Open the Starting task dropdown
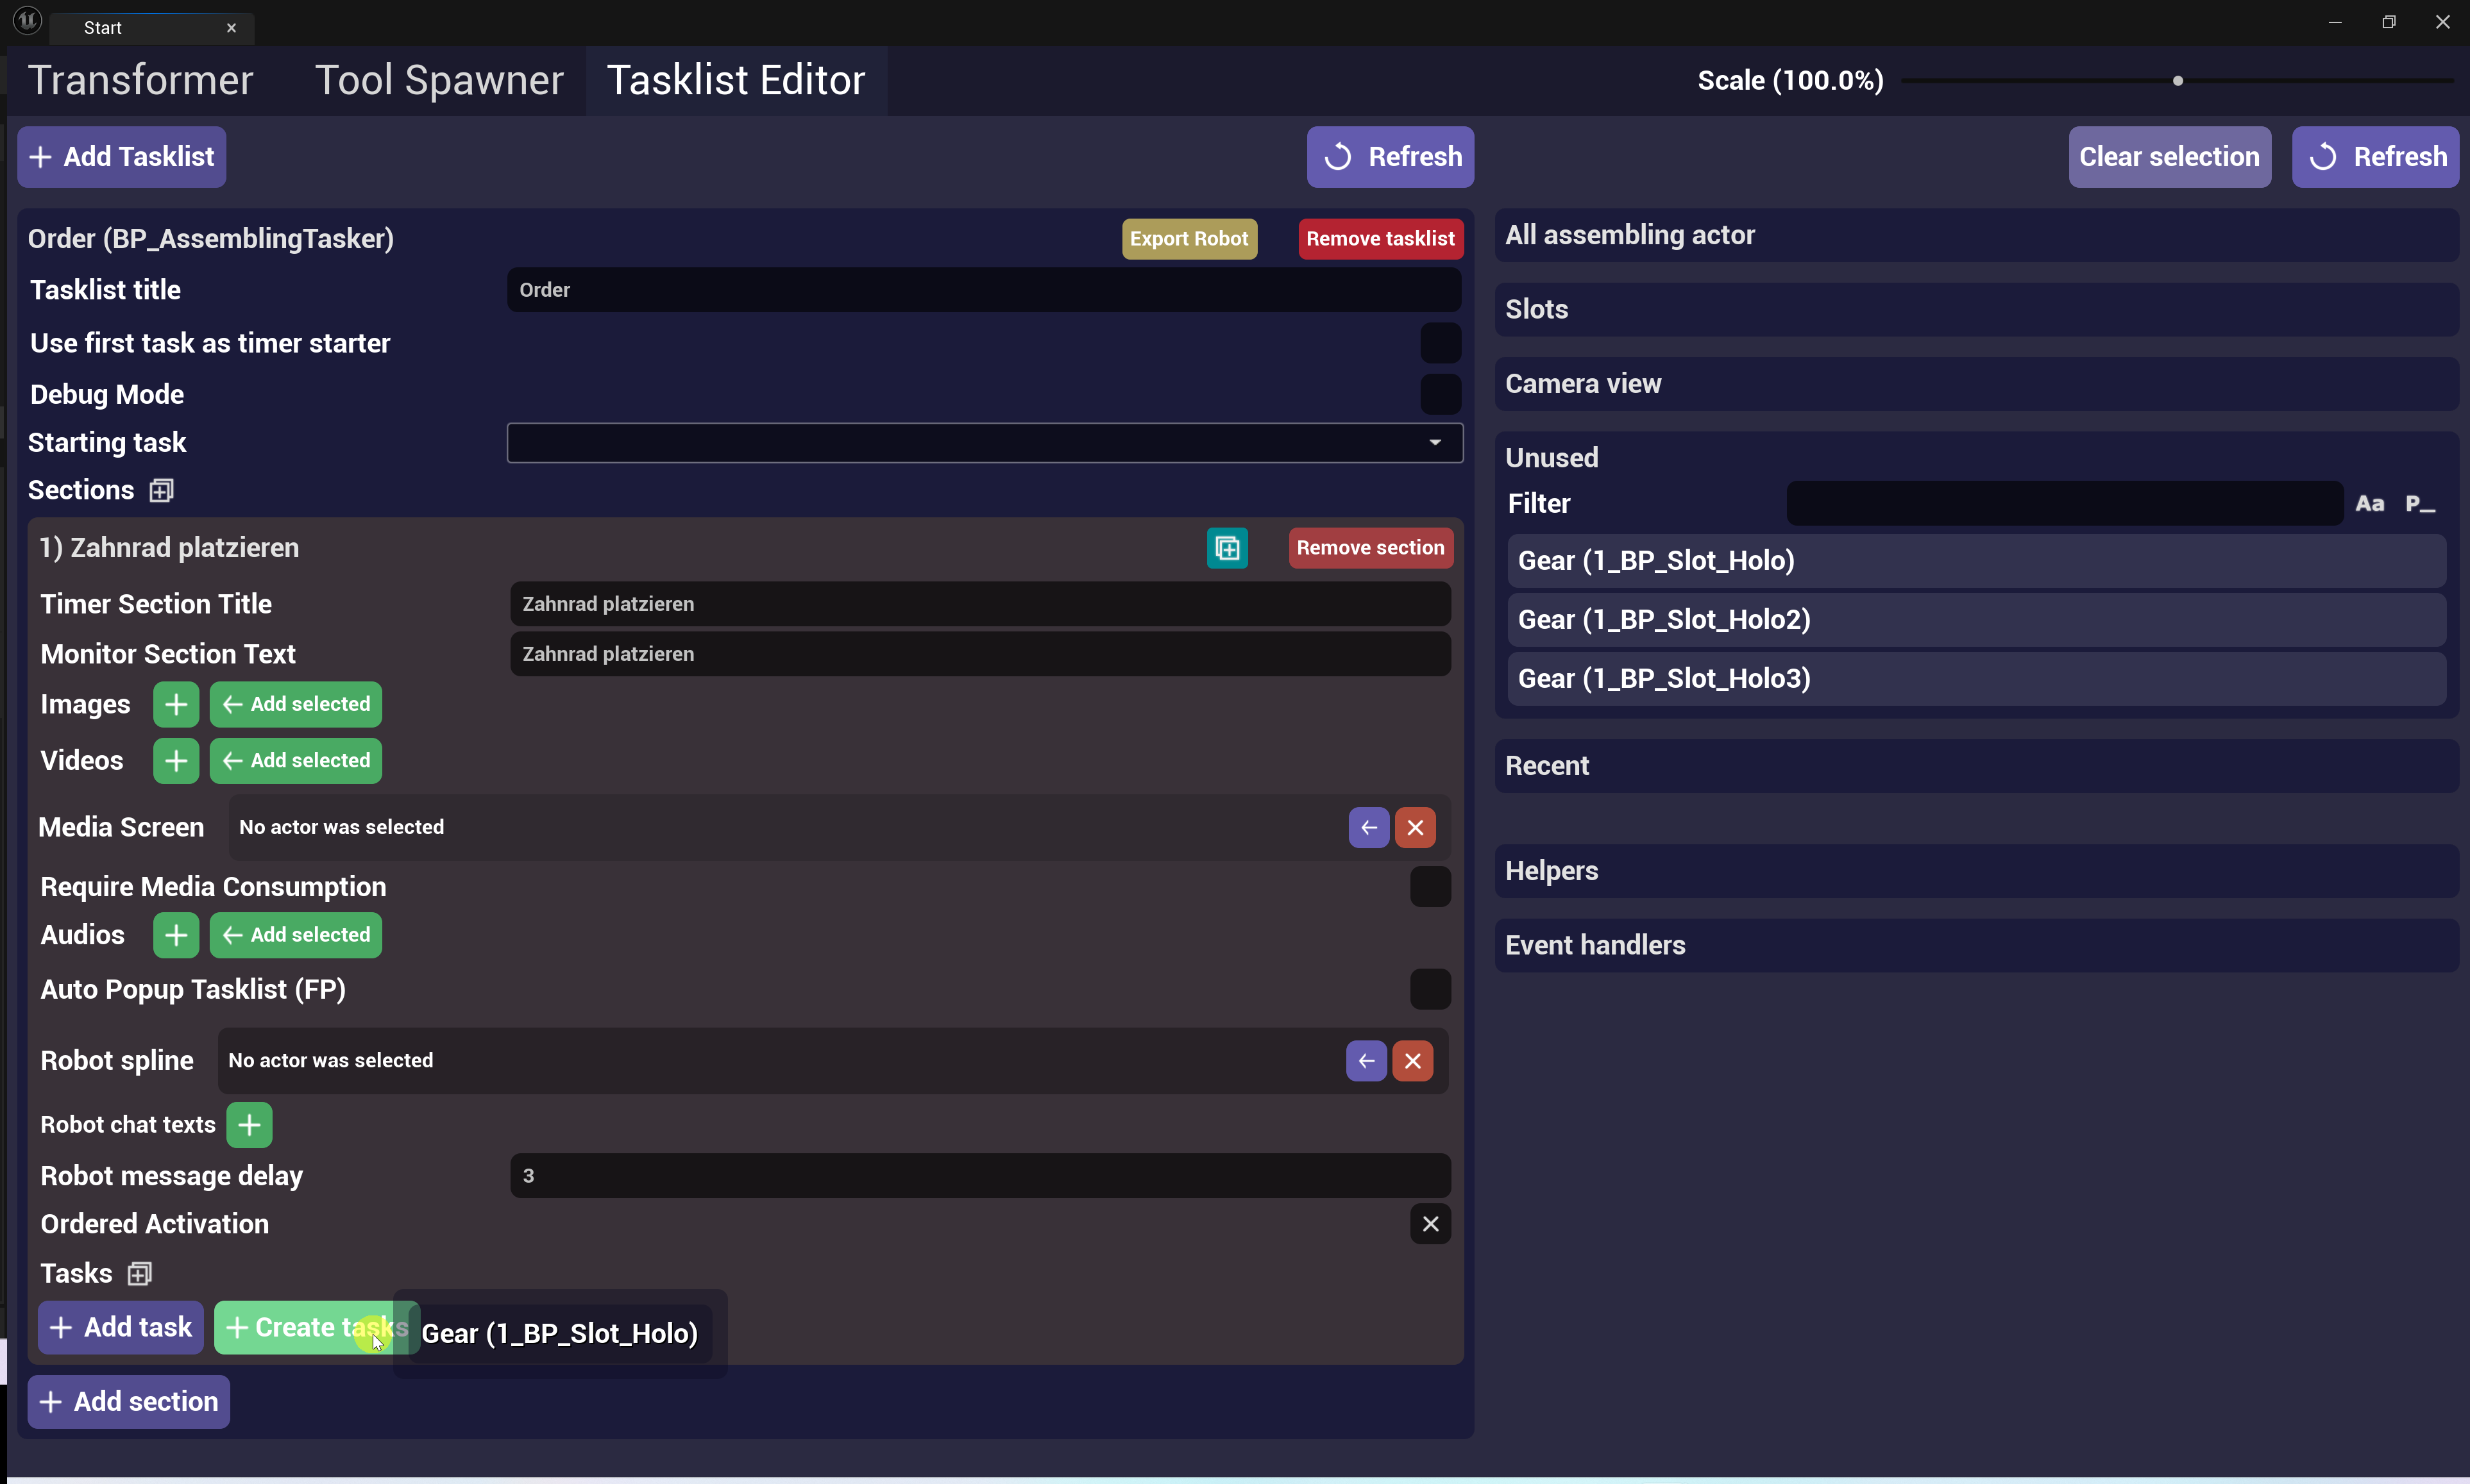 click(985, 443)
